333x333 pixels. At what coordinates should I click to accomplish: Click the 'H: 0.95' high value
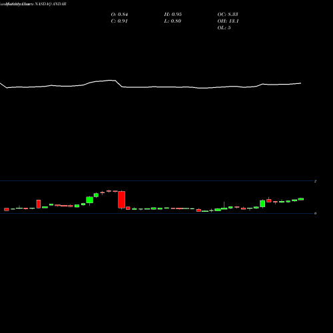tap(173, 15)
